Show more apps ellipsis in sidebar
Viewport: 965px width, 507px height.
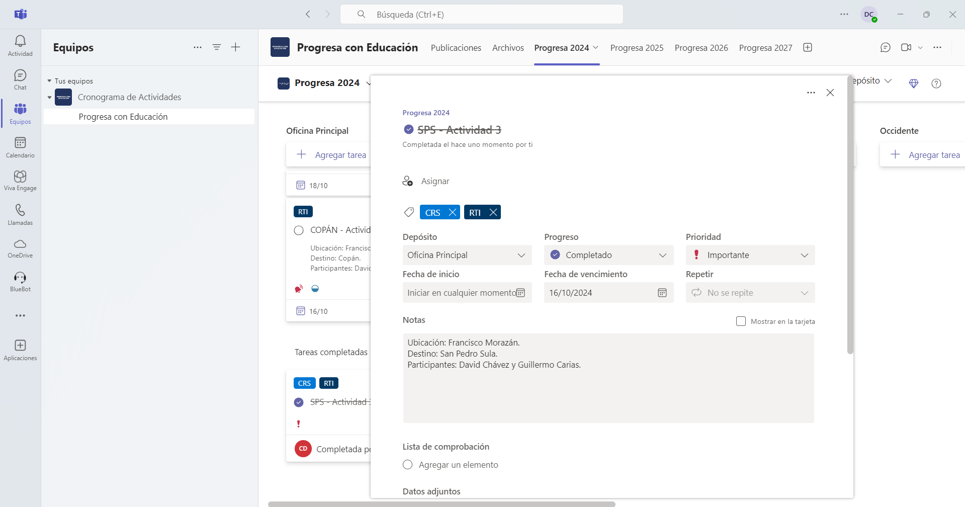coord(20,315)
